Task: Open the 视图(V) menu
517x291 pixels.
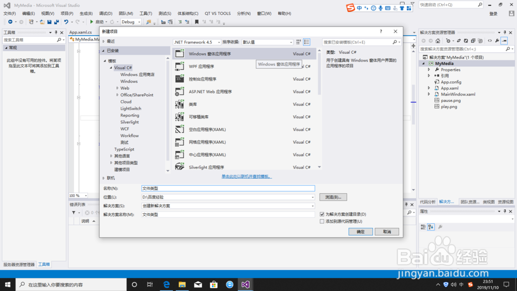Action: pyautogui.click(x=48, y=13)
